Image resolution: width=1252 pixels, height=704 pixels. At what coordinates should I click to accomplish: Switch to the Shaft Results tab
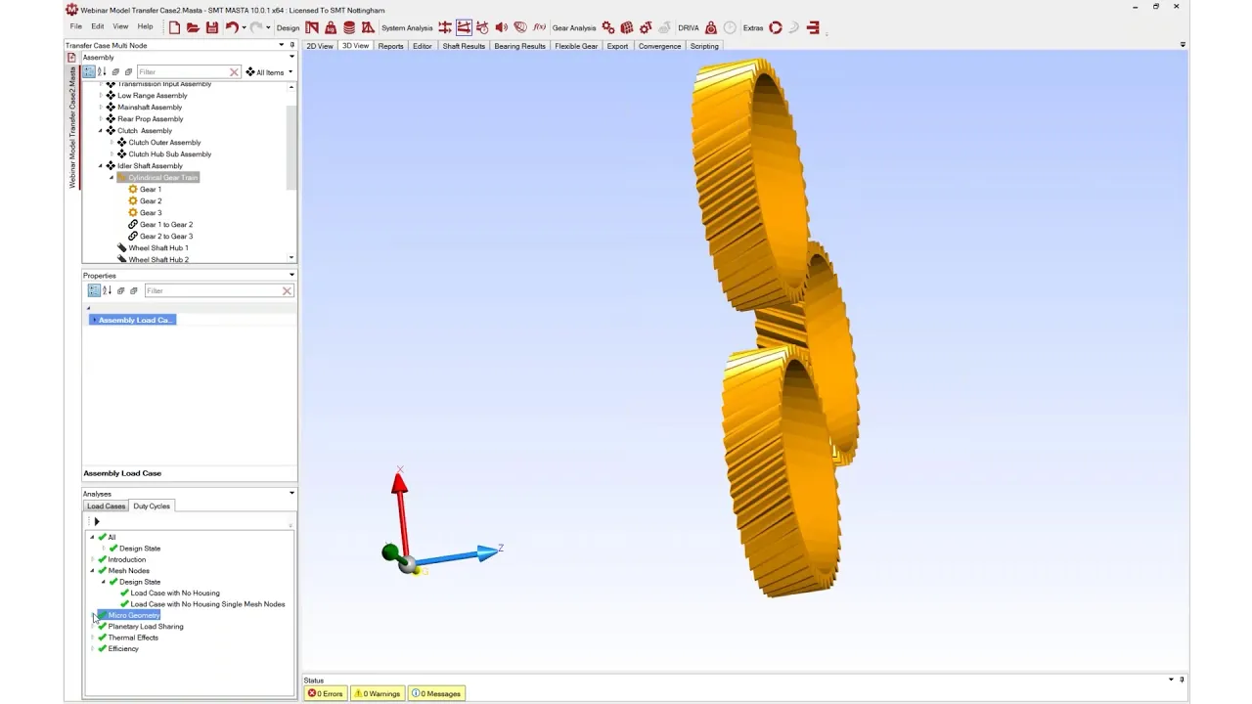click(x=464, y=46)
